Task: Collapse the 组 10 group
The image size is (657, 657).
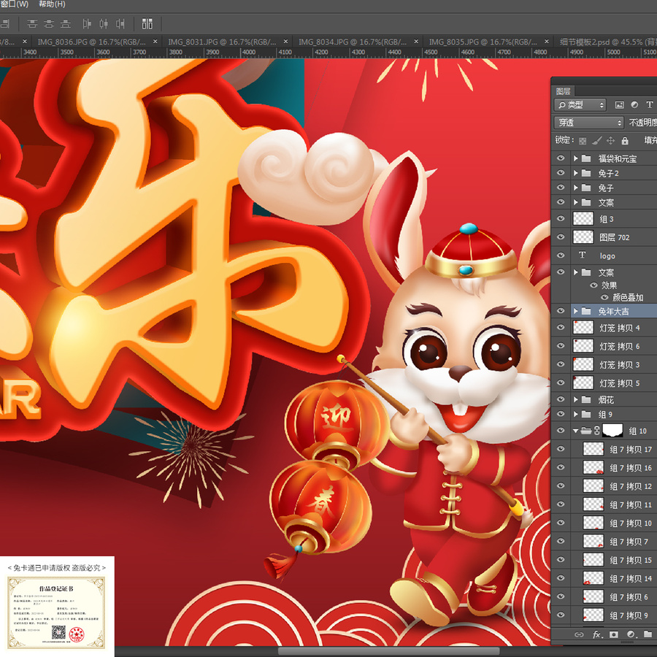Action: pos(576,430)
